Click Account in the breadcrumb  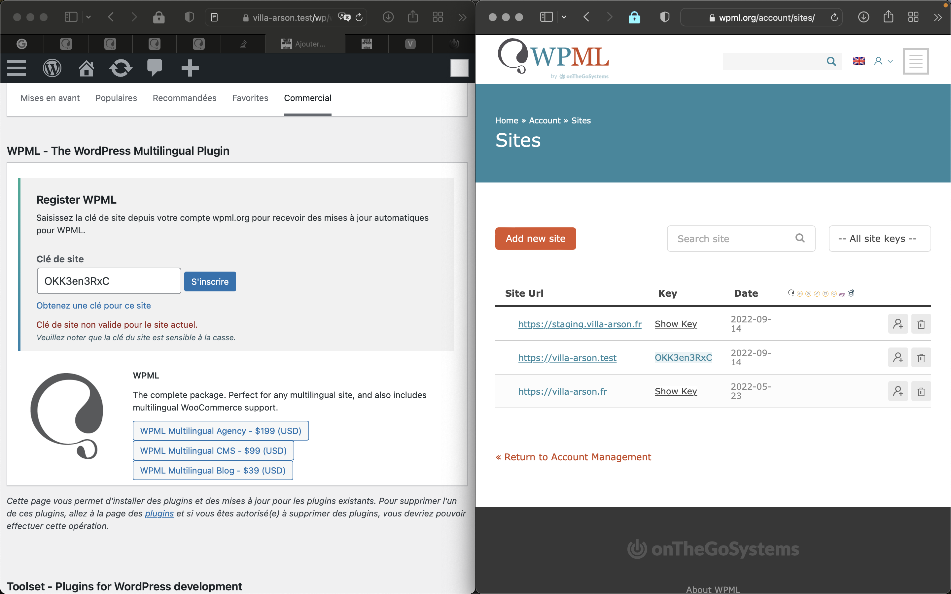[x=544, y=120]
